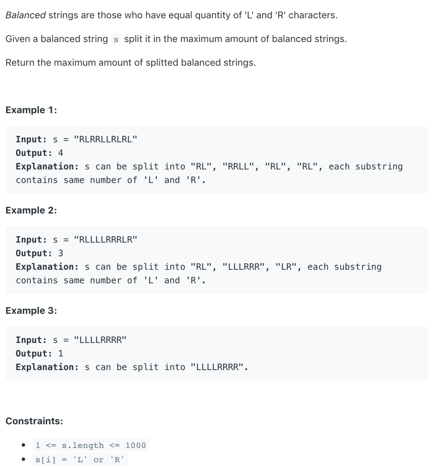Click the "RRLL" substring in Example 1
Image resolution: width=436 pixels, height=469 pixels.
pos(238,167)
